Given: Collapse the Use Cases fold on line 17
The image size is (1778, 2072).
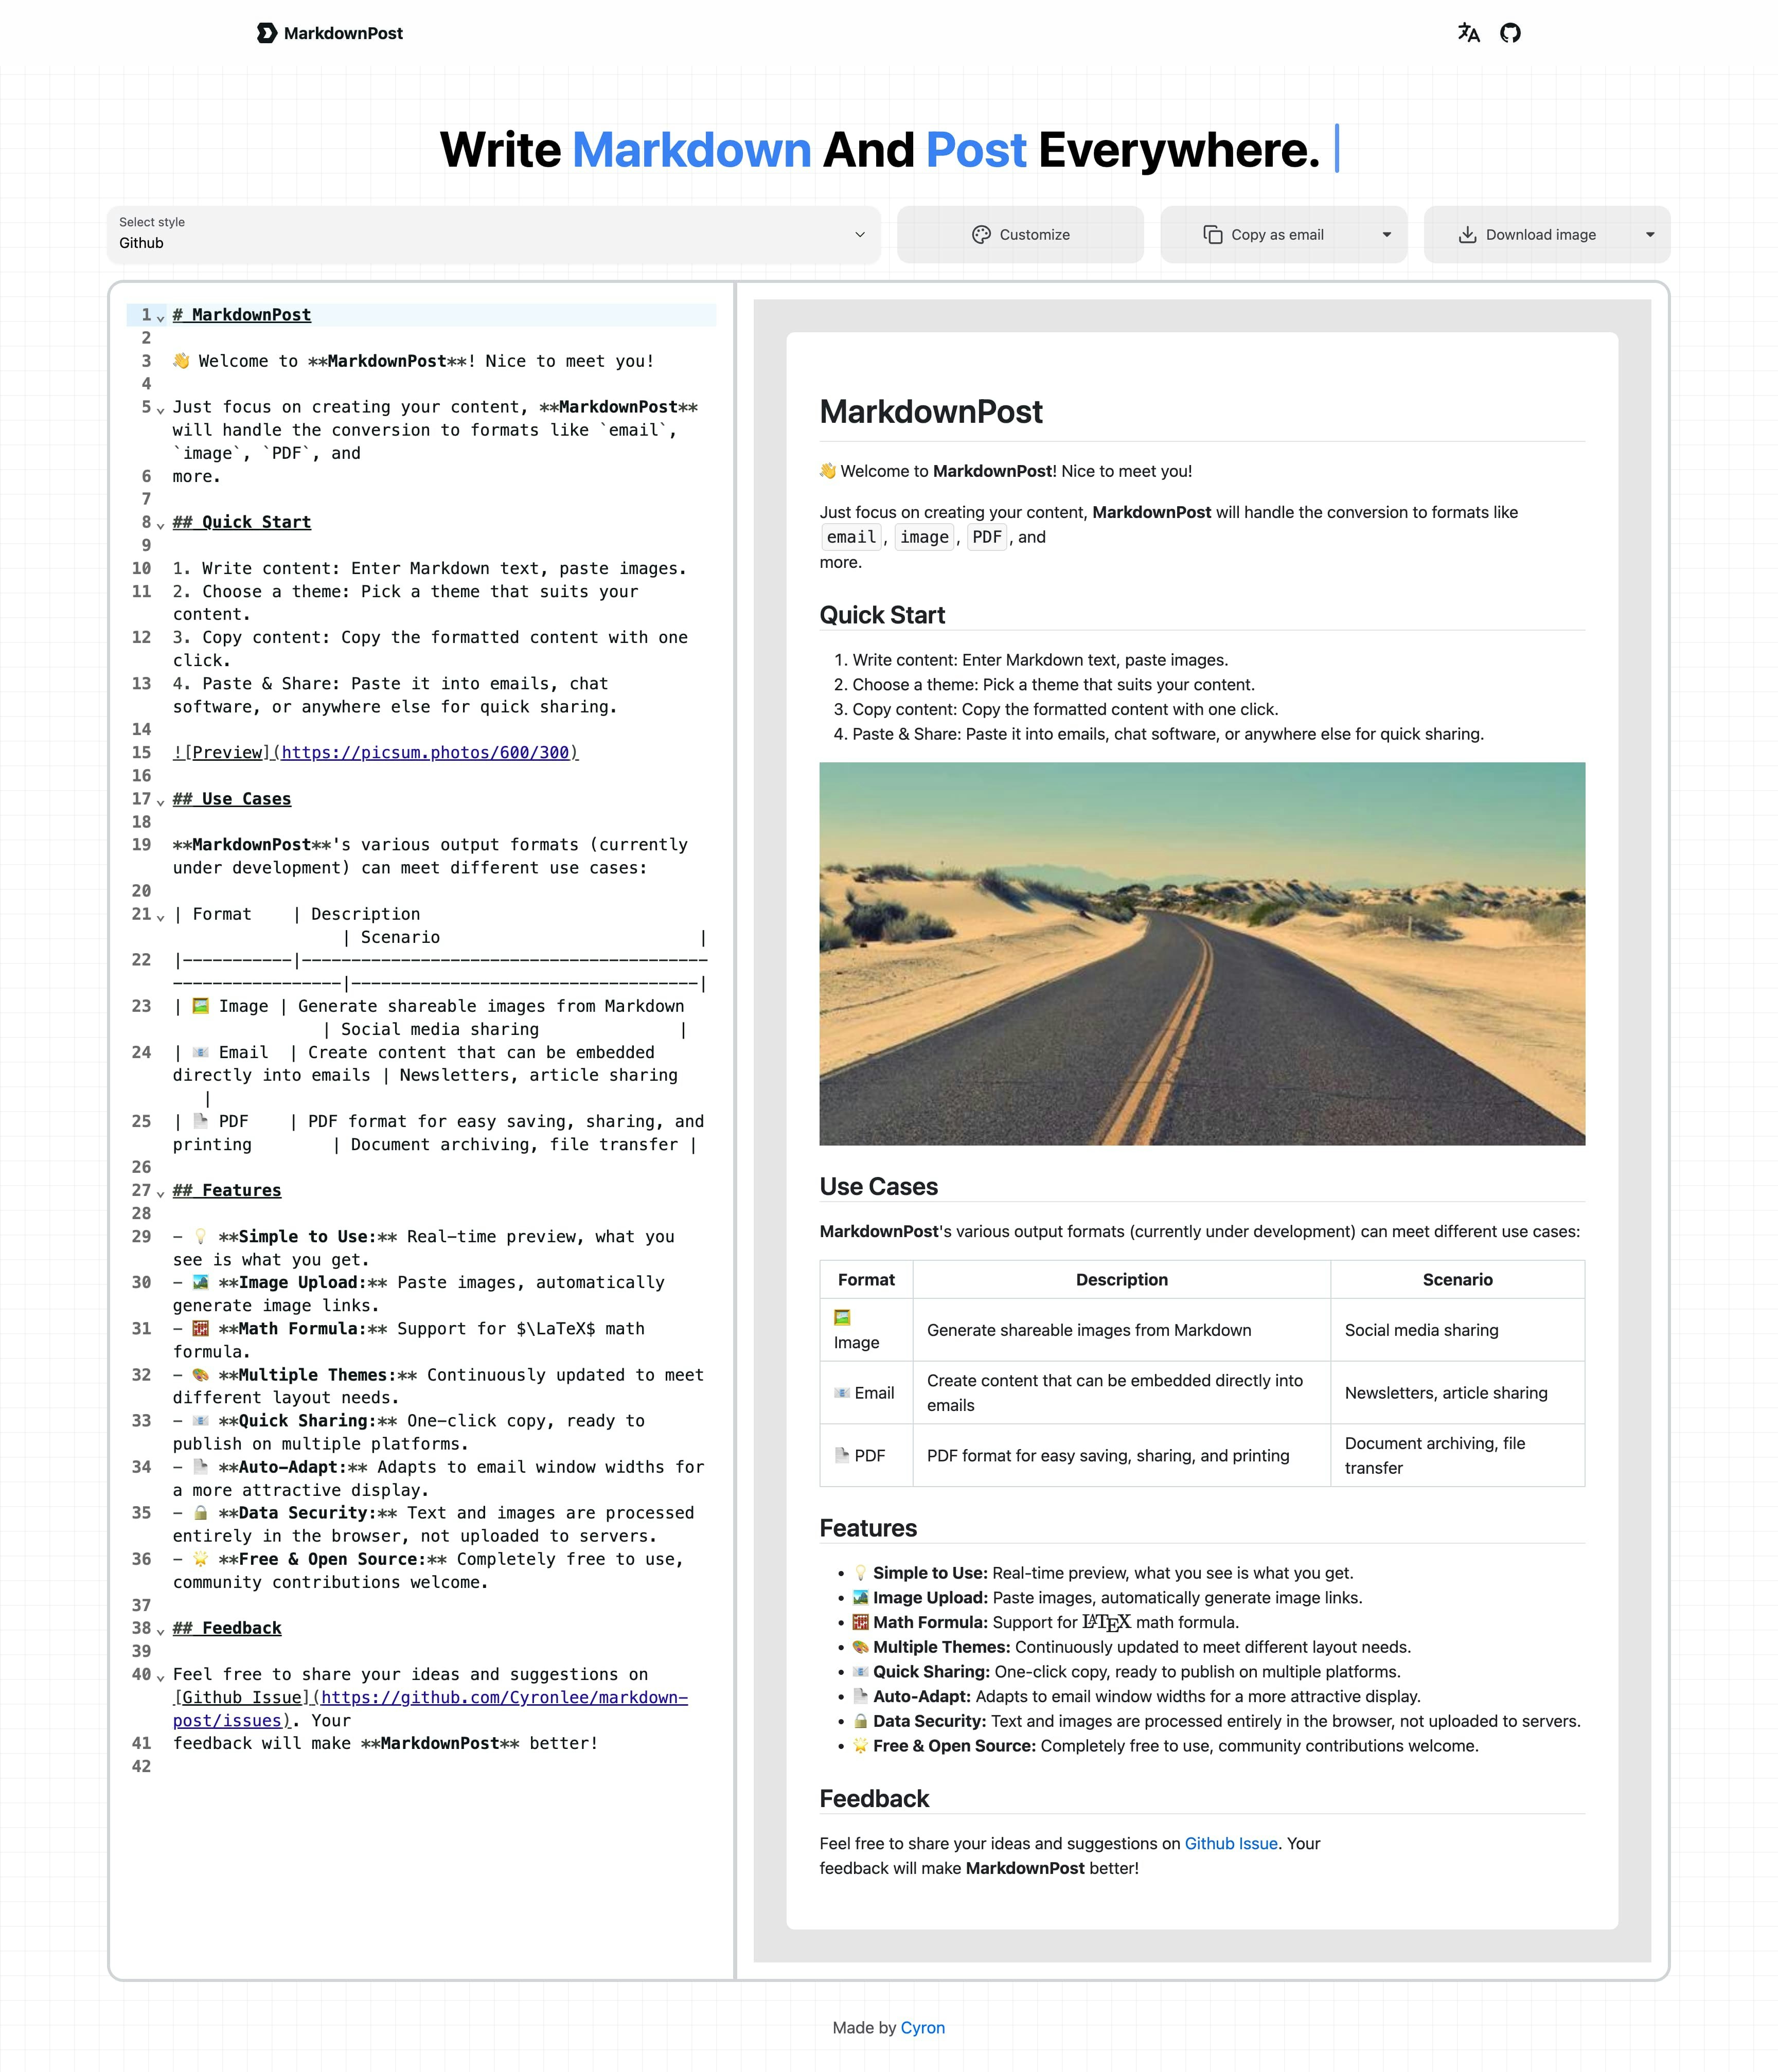Looking at the screenshot, I should 161,802.
